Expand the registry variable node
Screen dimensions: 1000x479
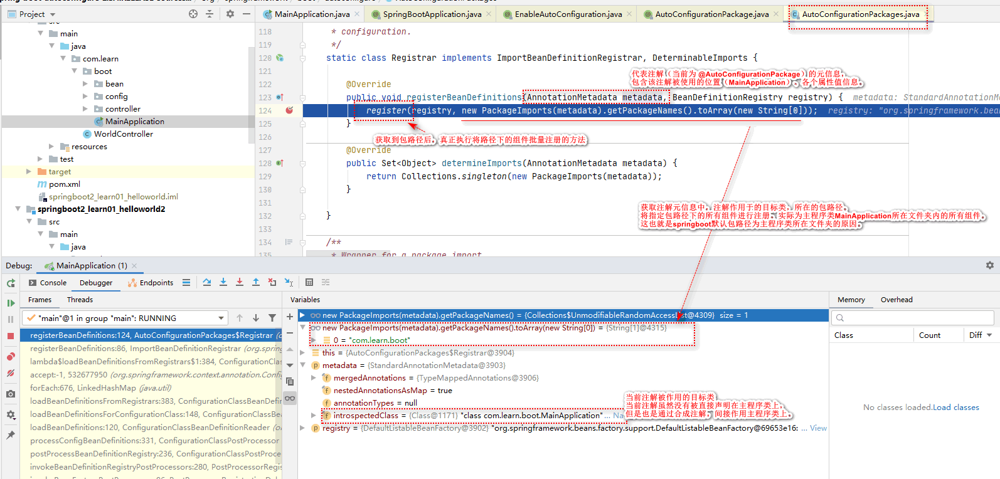tap(302, 428)
